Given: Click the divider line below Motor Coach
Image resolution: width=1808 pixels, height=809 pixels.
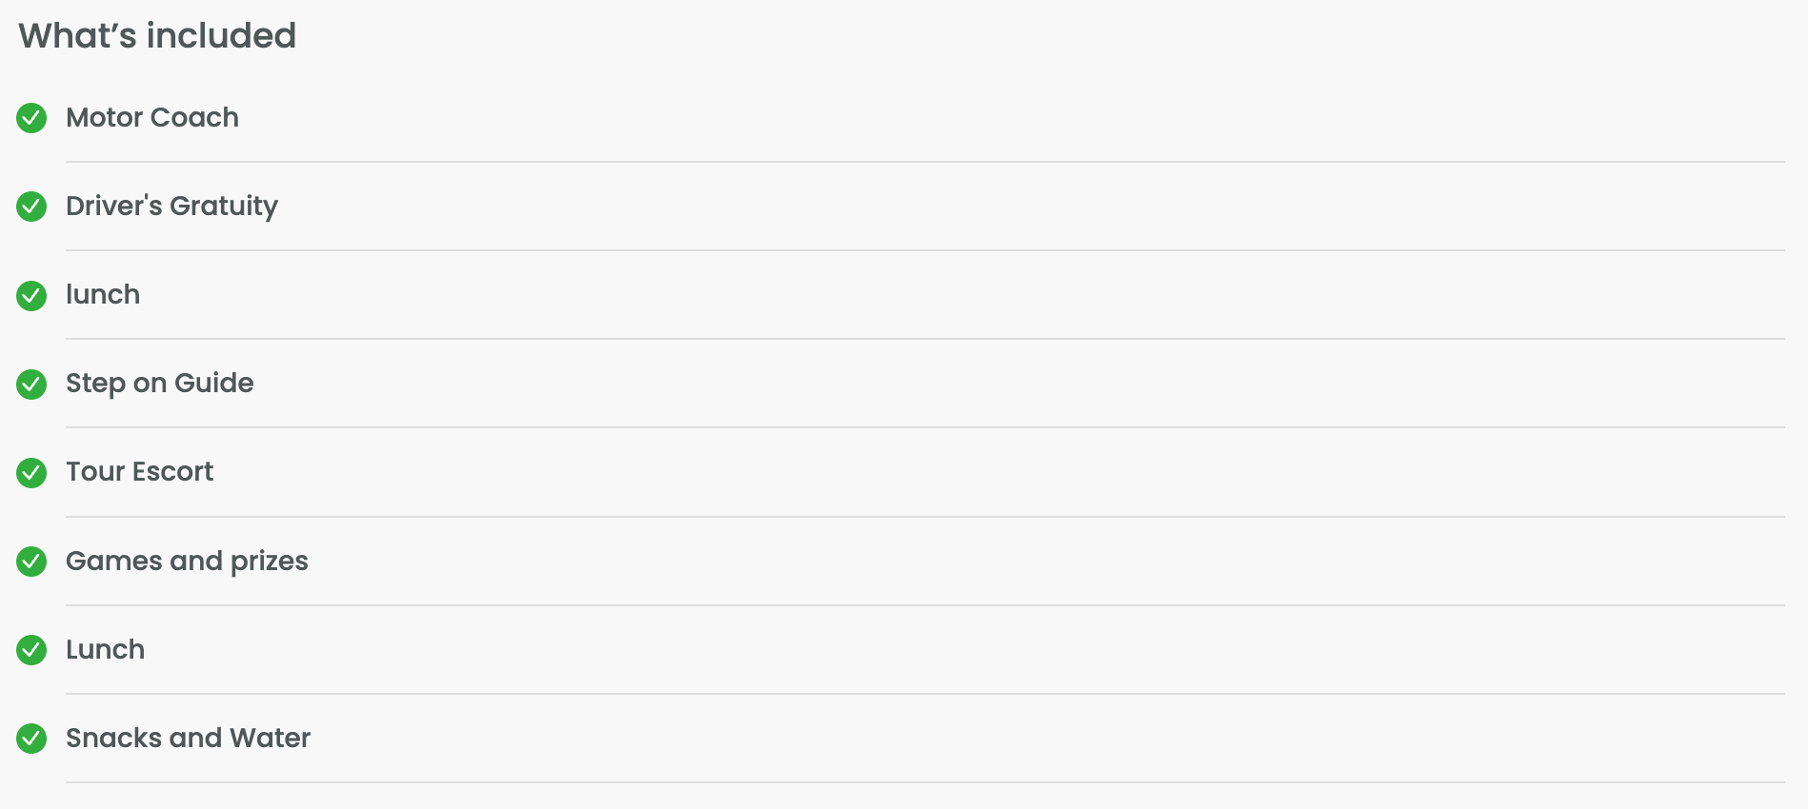Looking at the screenshot, I should (x=925, y=162).
